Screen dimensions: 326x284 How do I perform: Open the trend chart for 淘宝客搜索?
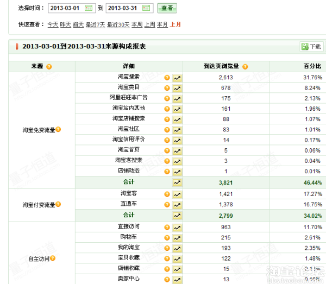177,161
